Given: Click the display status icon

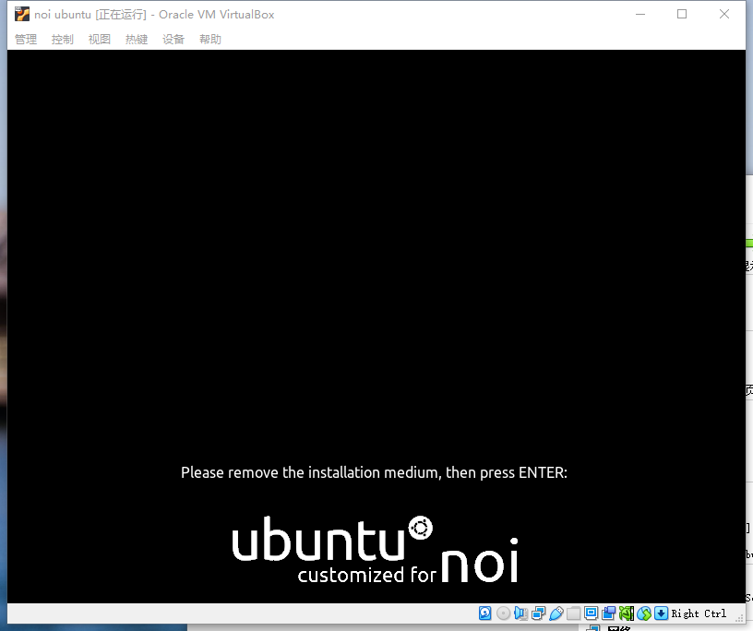Looking at the screenshot, I should tap(591, 613).
